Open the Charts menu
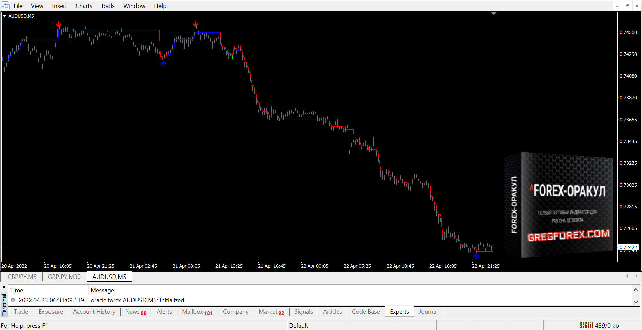This screenshot has width=642, height=330. point(84,6)
